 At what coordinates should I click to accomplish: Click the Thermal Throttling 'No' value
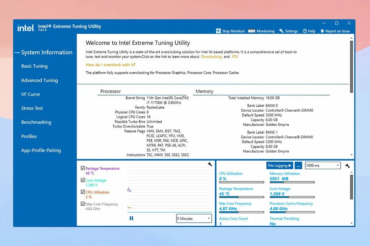[x=273, y=224]
